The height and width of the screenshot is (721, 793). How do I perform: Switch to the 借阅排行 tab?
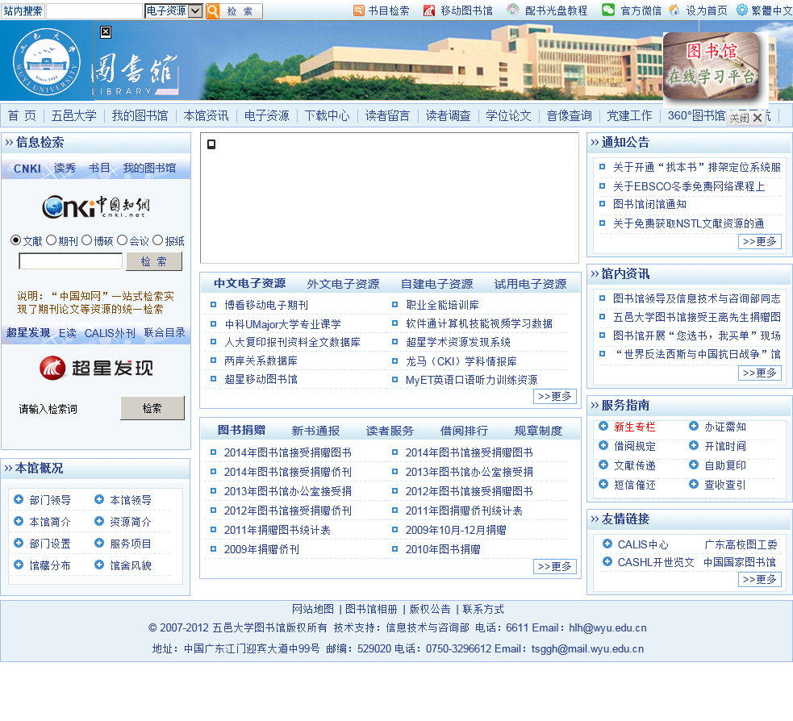pyautogui.click(x=464, y=431)
